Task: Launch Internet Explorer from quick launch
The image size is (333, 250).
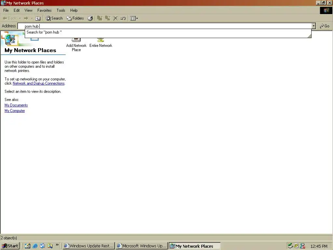Action: (35, 246)
